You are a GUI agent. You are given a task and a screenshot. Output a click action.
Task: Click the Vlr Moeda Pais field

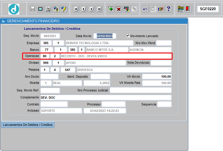click(157, 83)
